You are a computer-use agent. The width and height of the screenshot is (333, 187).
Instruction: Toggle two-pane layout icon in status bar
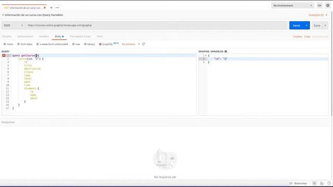[x=314, y=183]
